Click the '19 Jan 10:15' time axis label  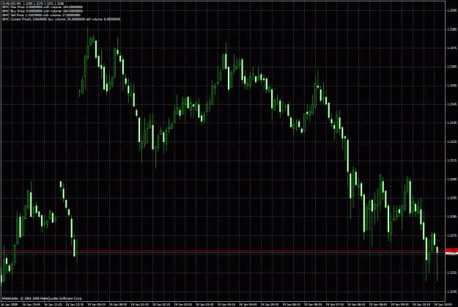pos(422,304)
